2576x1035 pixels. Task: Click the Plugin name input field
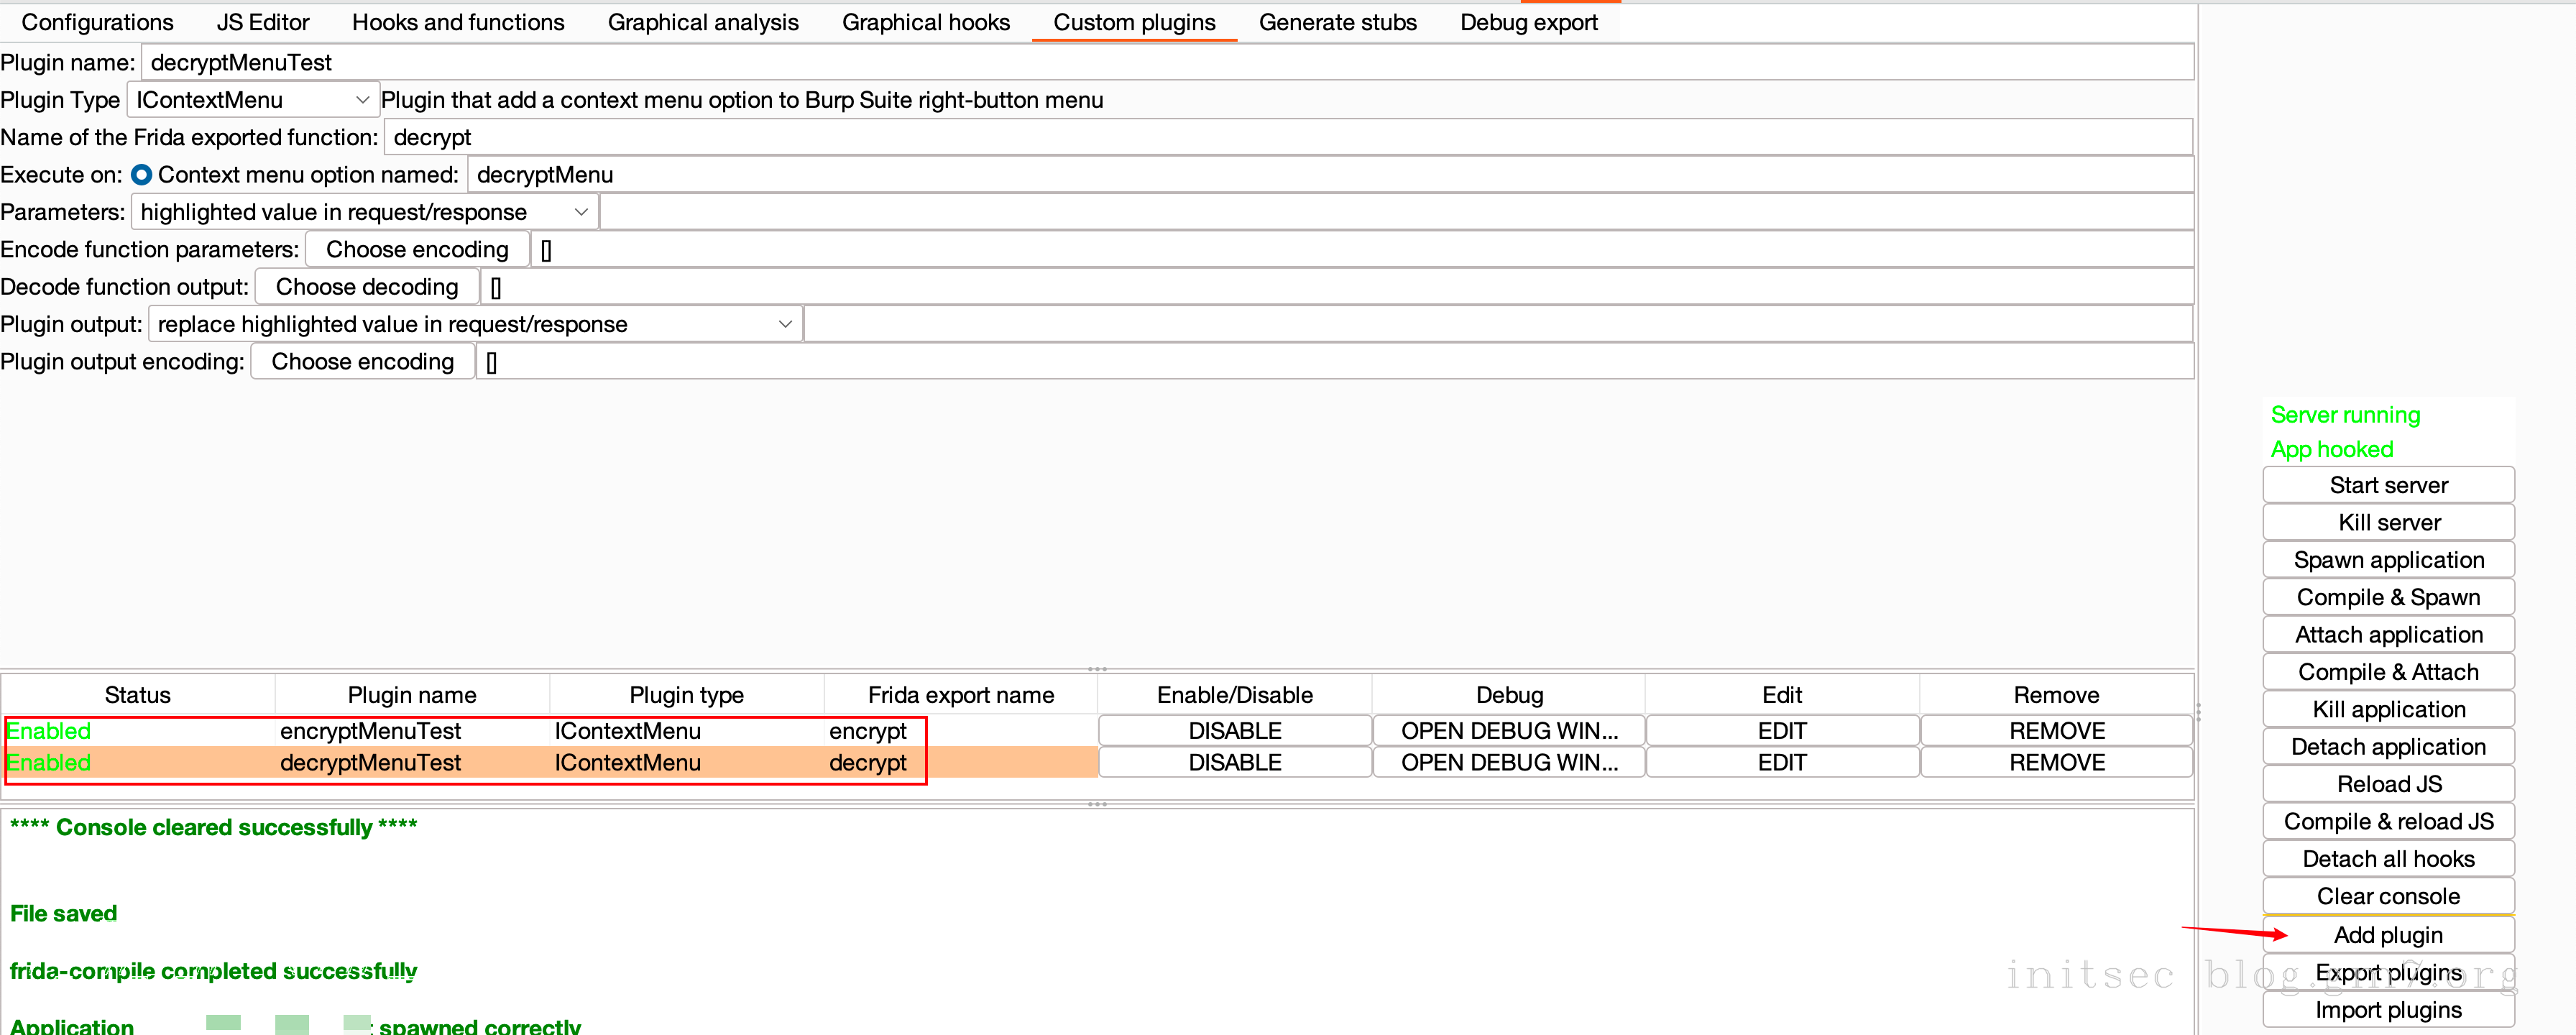coord(1166,63)
